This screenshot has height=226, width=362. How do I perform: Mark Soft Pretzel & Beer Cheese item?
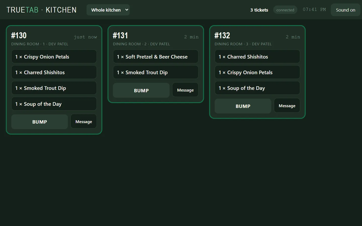point(156,56)
